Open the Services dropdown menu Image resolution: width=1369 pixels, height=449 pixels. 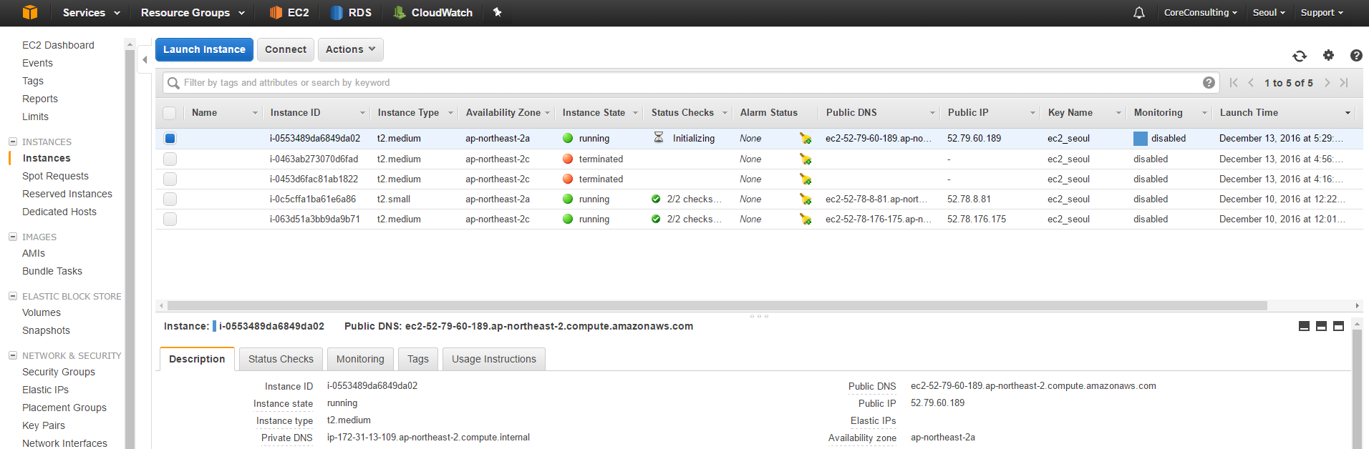91,12
